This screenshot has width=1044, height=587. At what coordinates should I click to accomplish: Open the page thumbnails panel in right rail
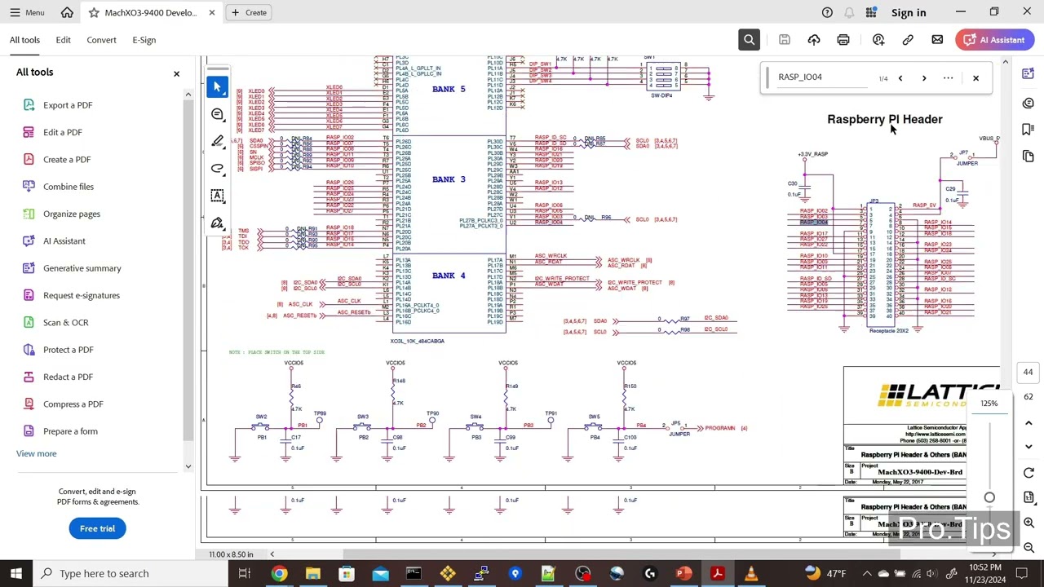coord(1028,157)
